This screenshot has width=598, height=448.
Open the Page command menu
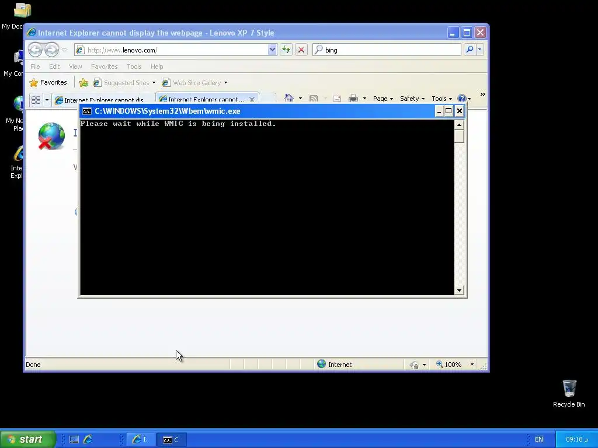383,98
